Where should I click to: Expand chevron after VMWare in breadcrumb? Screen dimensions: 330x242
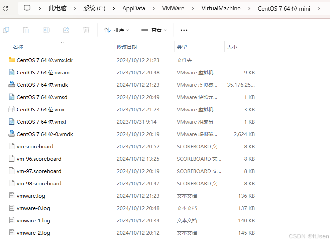click(193, 8)
